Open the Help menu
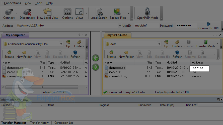Image resolution: width=223 pixels, height=125 pixels. (49, 3)
